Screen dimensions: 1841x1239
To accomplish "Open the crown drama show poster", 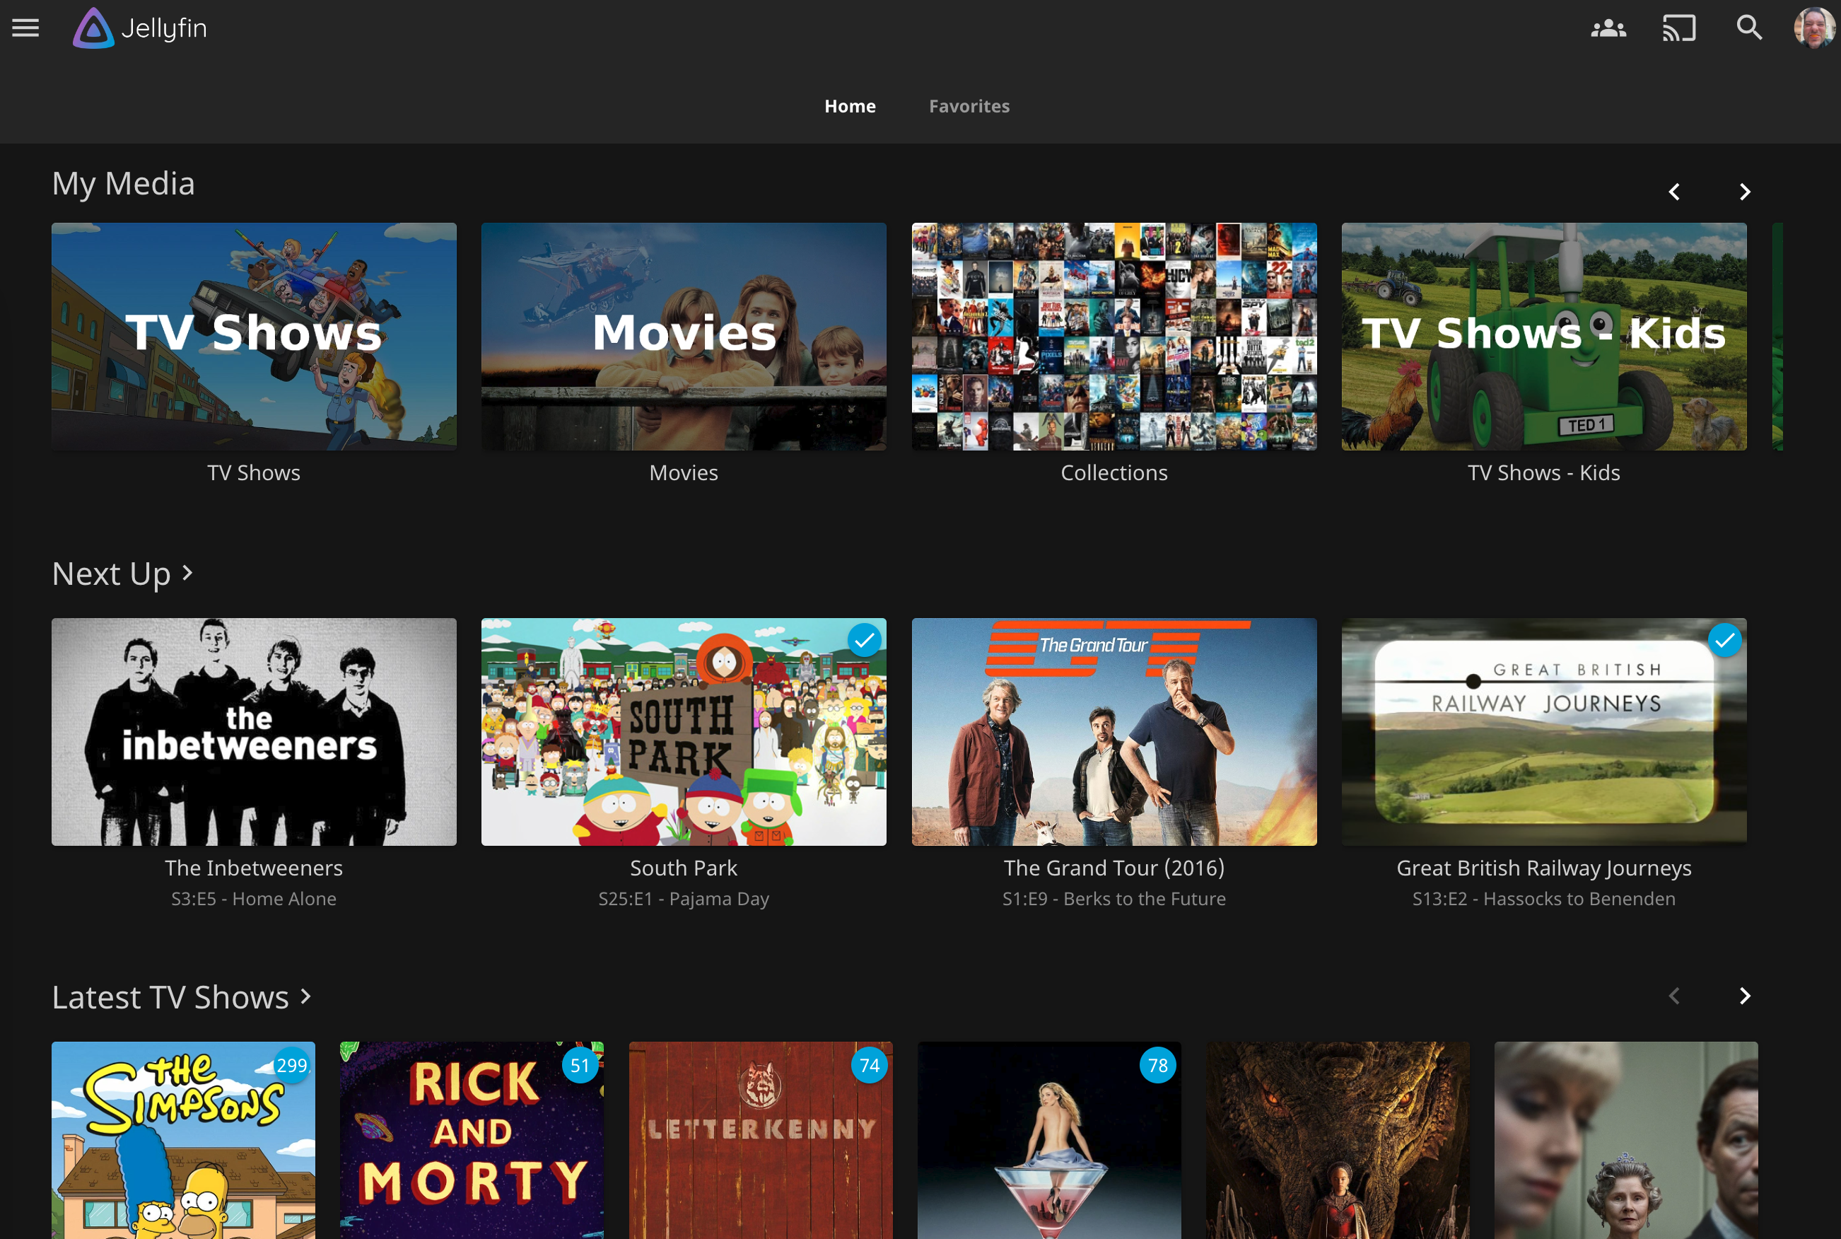I will pyautogui.click(x=1626, y=1140).
